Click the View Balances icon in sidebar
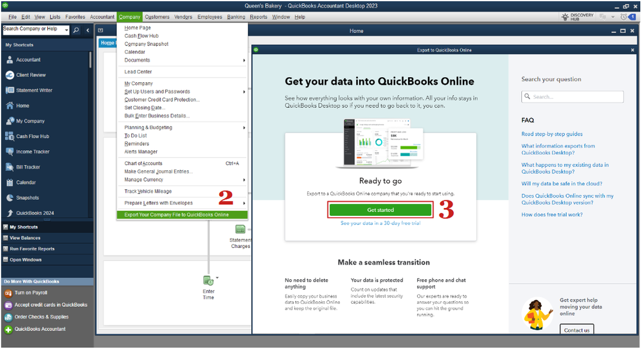Screen dimensions: 642x350 (x=5, y=238)
